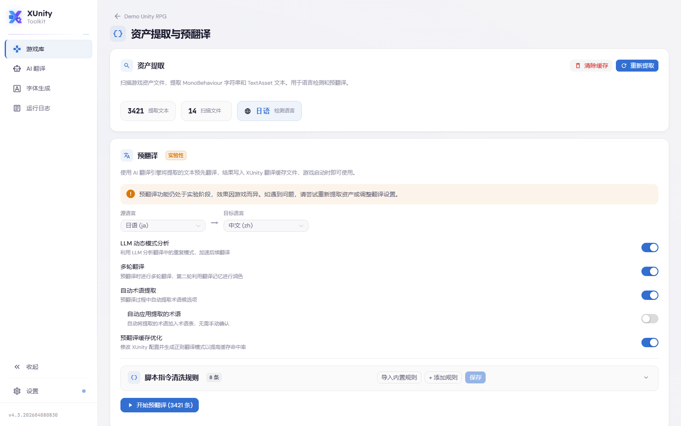
Task: Click the orange warning icon in the notice
Action: 131,194
